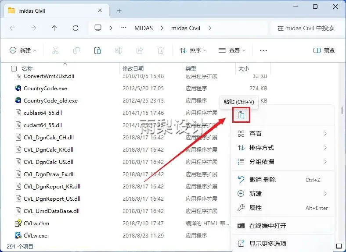
Task: Click the CountryCode_old.exe file icon
Action: click(18, 101)
